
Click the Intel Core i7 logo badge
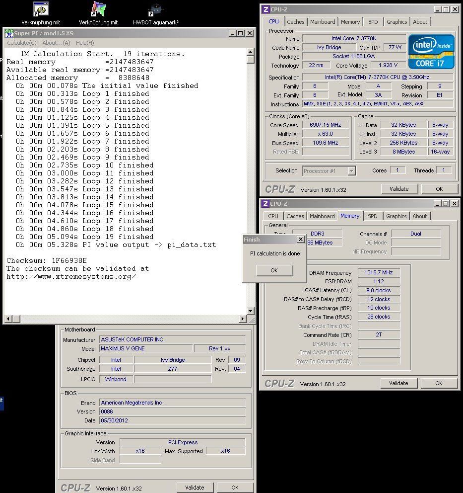click(x=431, y=52)
